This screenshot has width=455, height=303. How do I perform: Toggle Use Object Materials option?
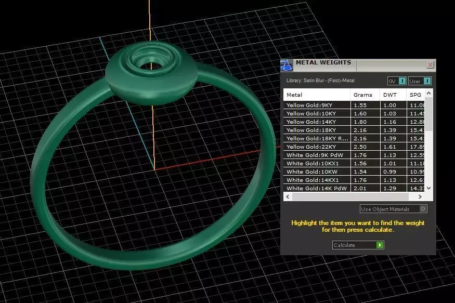click(x=394, y=209)
